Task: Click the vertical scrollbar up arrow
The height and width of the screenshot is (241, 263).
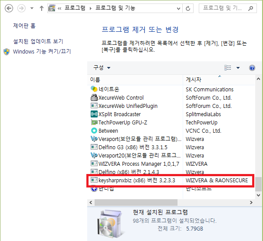Action: pos(258,79)
